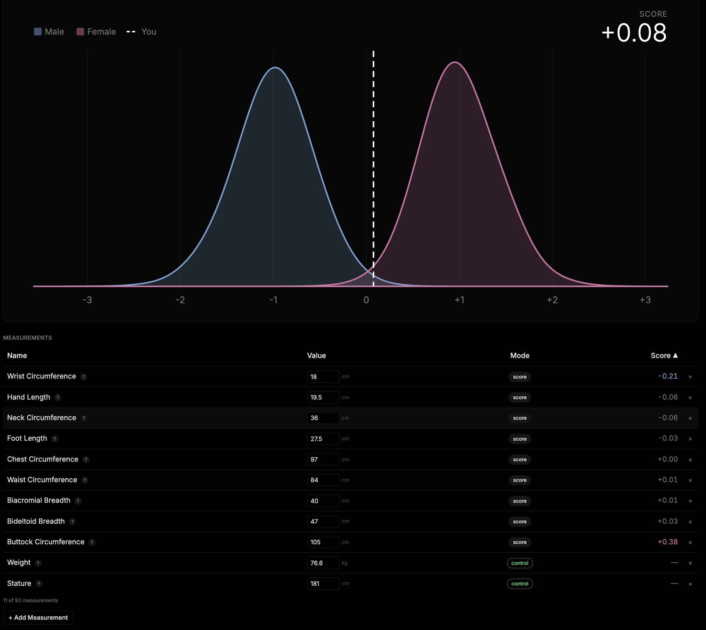This screenshot has height=630, width=706.
Task: Edit the Stature value field
Action: click(x=323, y=584)
